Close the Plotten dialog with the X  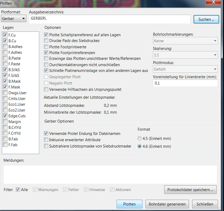pyautogui.click(x=213, y=2)
